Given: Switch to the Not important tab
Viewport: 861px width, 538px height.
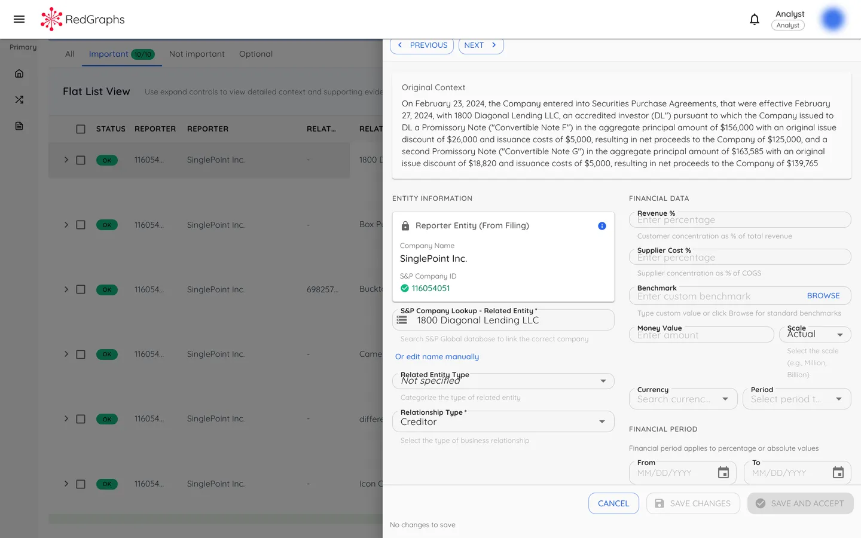Looking at the screenshot, I should point(197,54).
